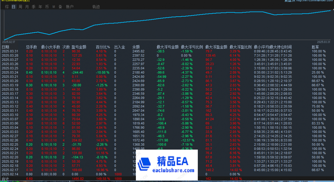Click the 次数 column header
This screenshot has width=334, height=182.
pyautogui.click(x=66, y=47)
